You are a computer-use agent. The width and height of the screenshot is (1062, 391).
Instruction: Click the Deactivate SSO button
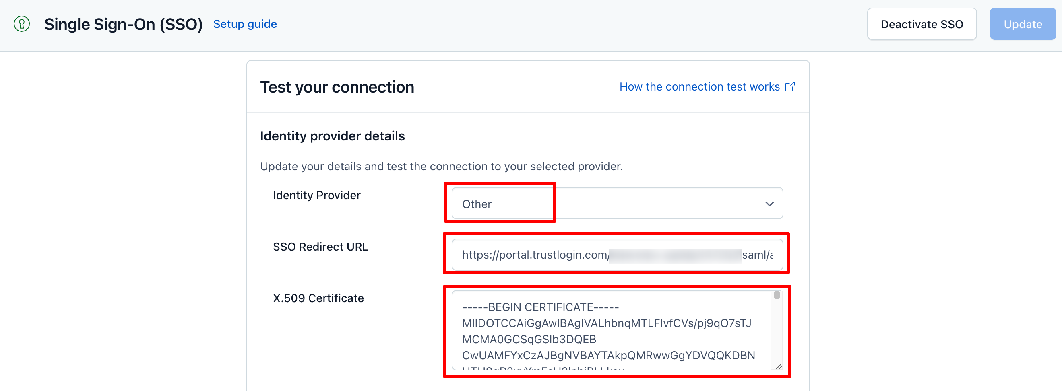(x=922, y=24)
